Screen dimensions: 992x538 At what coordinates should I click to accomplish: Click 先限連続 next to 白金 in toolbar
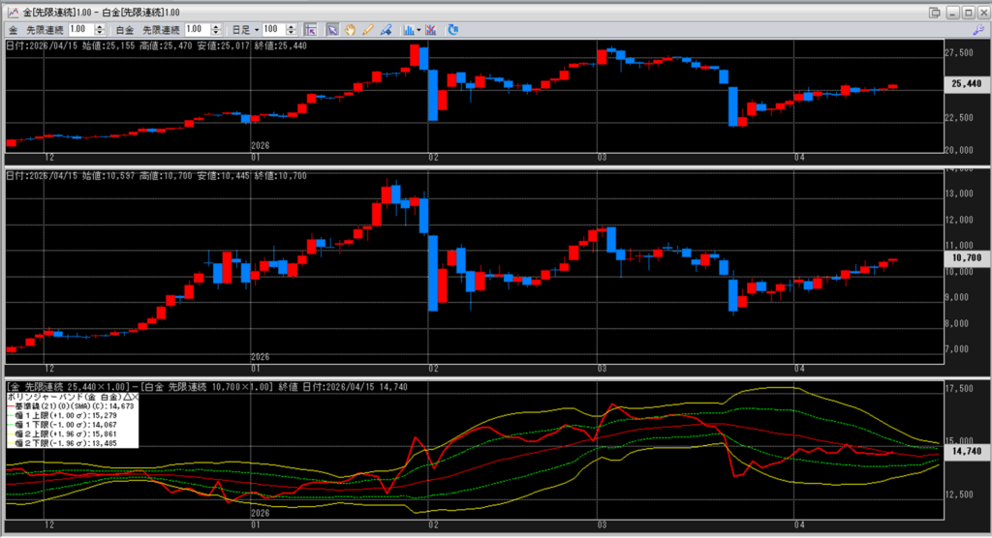click(161, 30)
